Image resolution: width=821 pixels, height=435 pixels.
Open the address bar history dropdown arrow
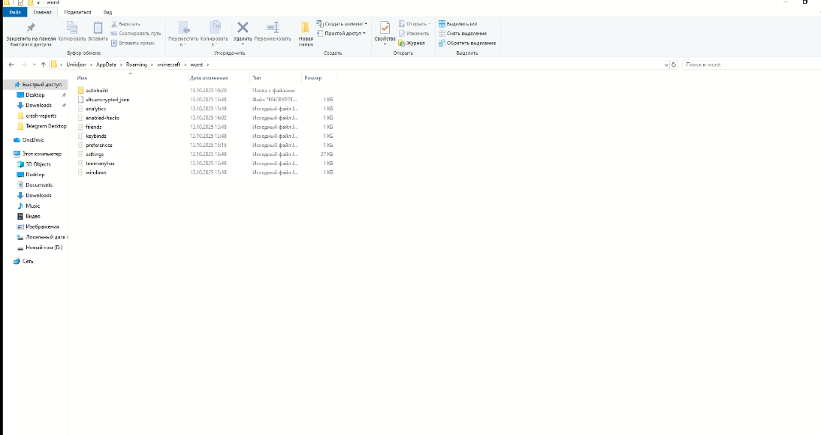[666, 64]
